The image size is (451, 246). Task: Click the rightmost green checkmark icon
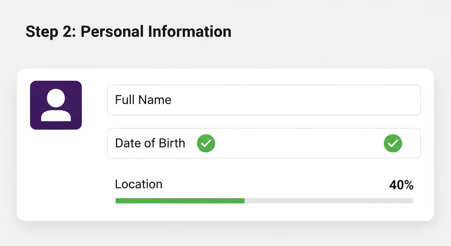pos(393,143)
